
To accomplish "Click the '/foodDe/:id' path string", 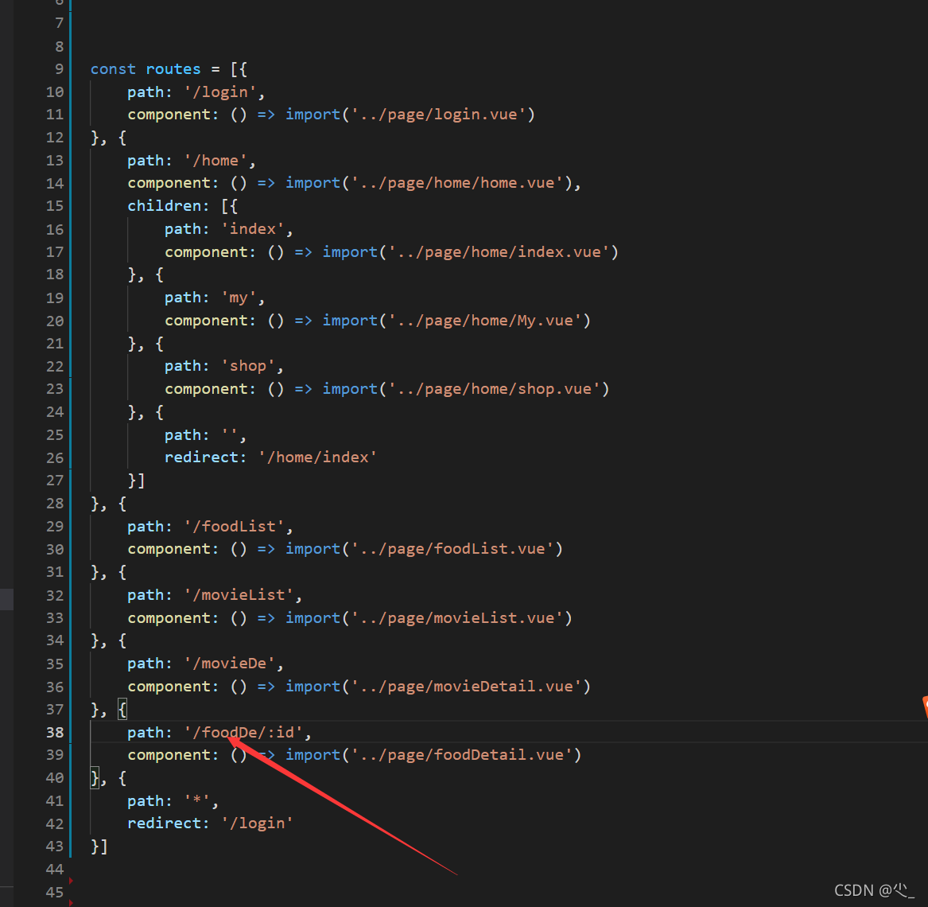I will [x=243, y=733].
